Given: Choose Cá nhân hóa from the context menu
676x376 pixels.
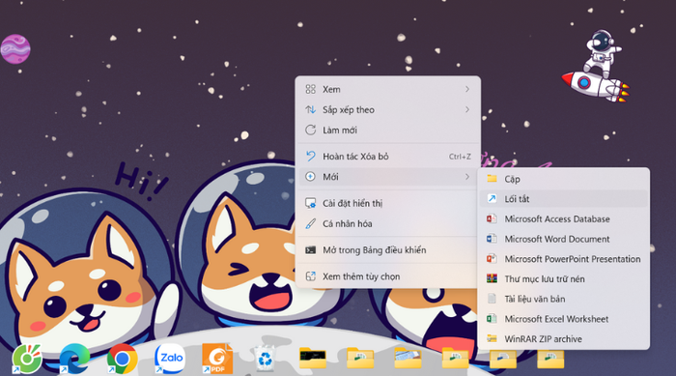Looking at the screenshot, I should pyautogui.click(x=388, y=223).
